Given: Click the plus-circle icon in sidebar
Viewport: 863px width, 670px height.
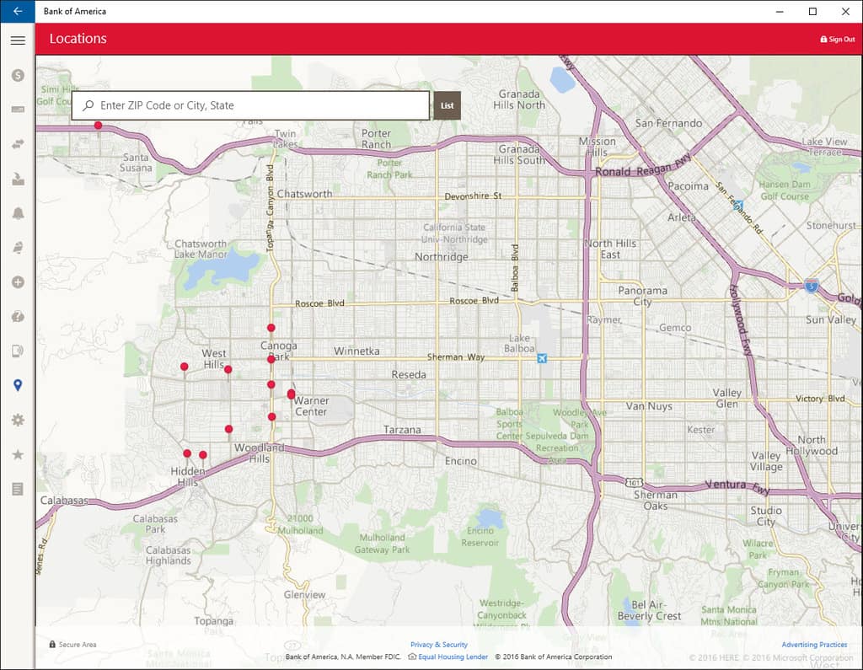Looking at the screenshot, I should pos(18,281).
